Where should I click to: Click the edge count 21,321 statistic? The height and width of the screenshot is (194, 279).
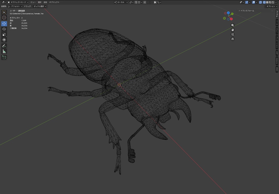(24, 23)
